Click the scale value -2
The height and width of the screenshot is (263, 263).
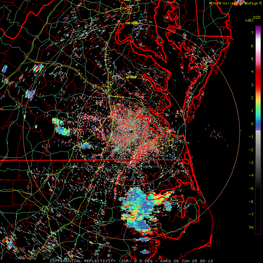pyautogui.click(x=251, y=150)
